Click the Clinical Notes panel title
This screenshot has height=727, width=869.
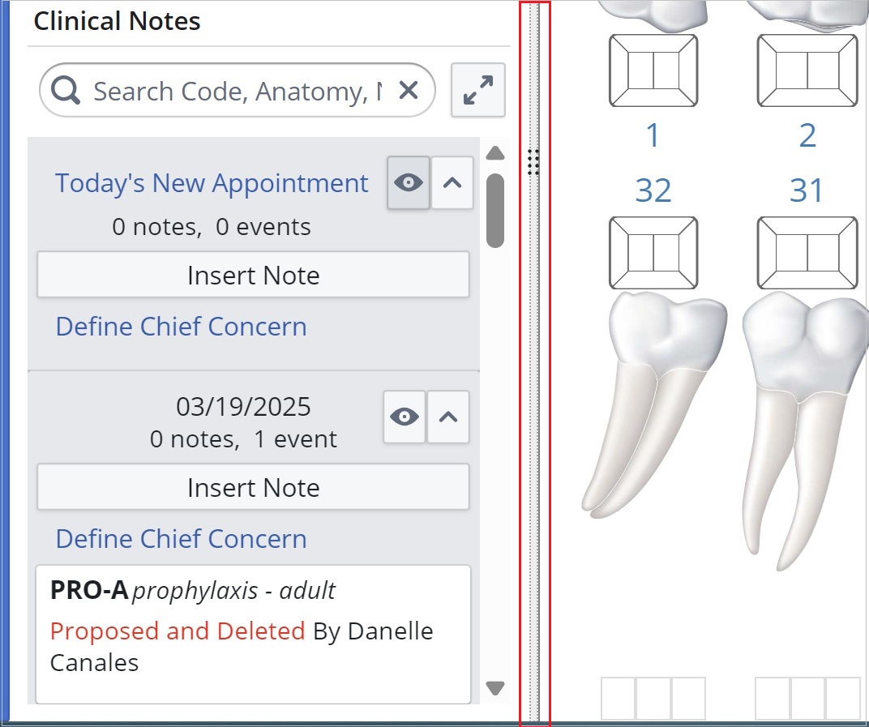click(x=117, y=21)
